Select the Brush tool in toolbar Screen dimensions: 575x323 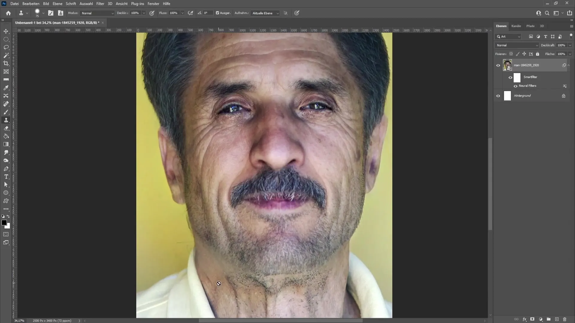tap(6, 112)
